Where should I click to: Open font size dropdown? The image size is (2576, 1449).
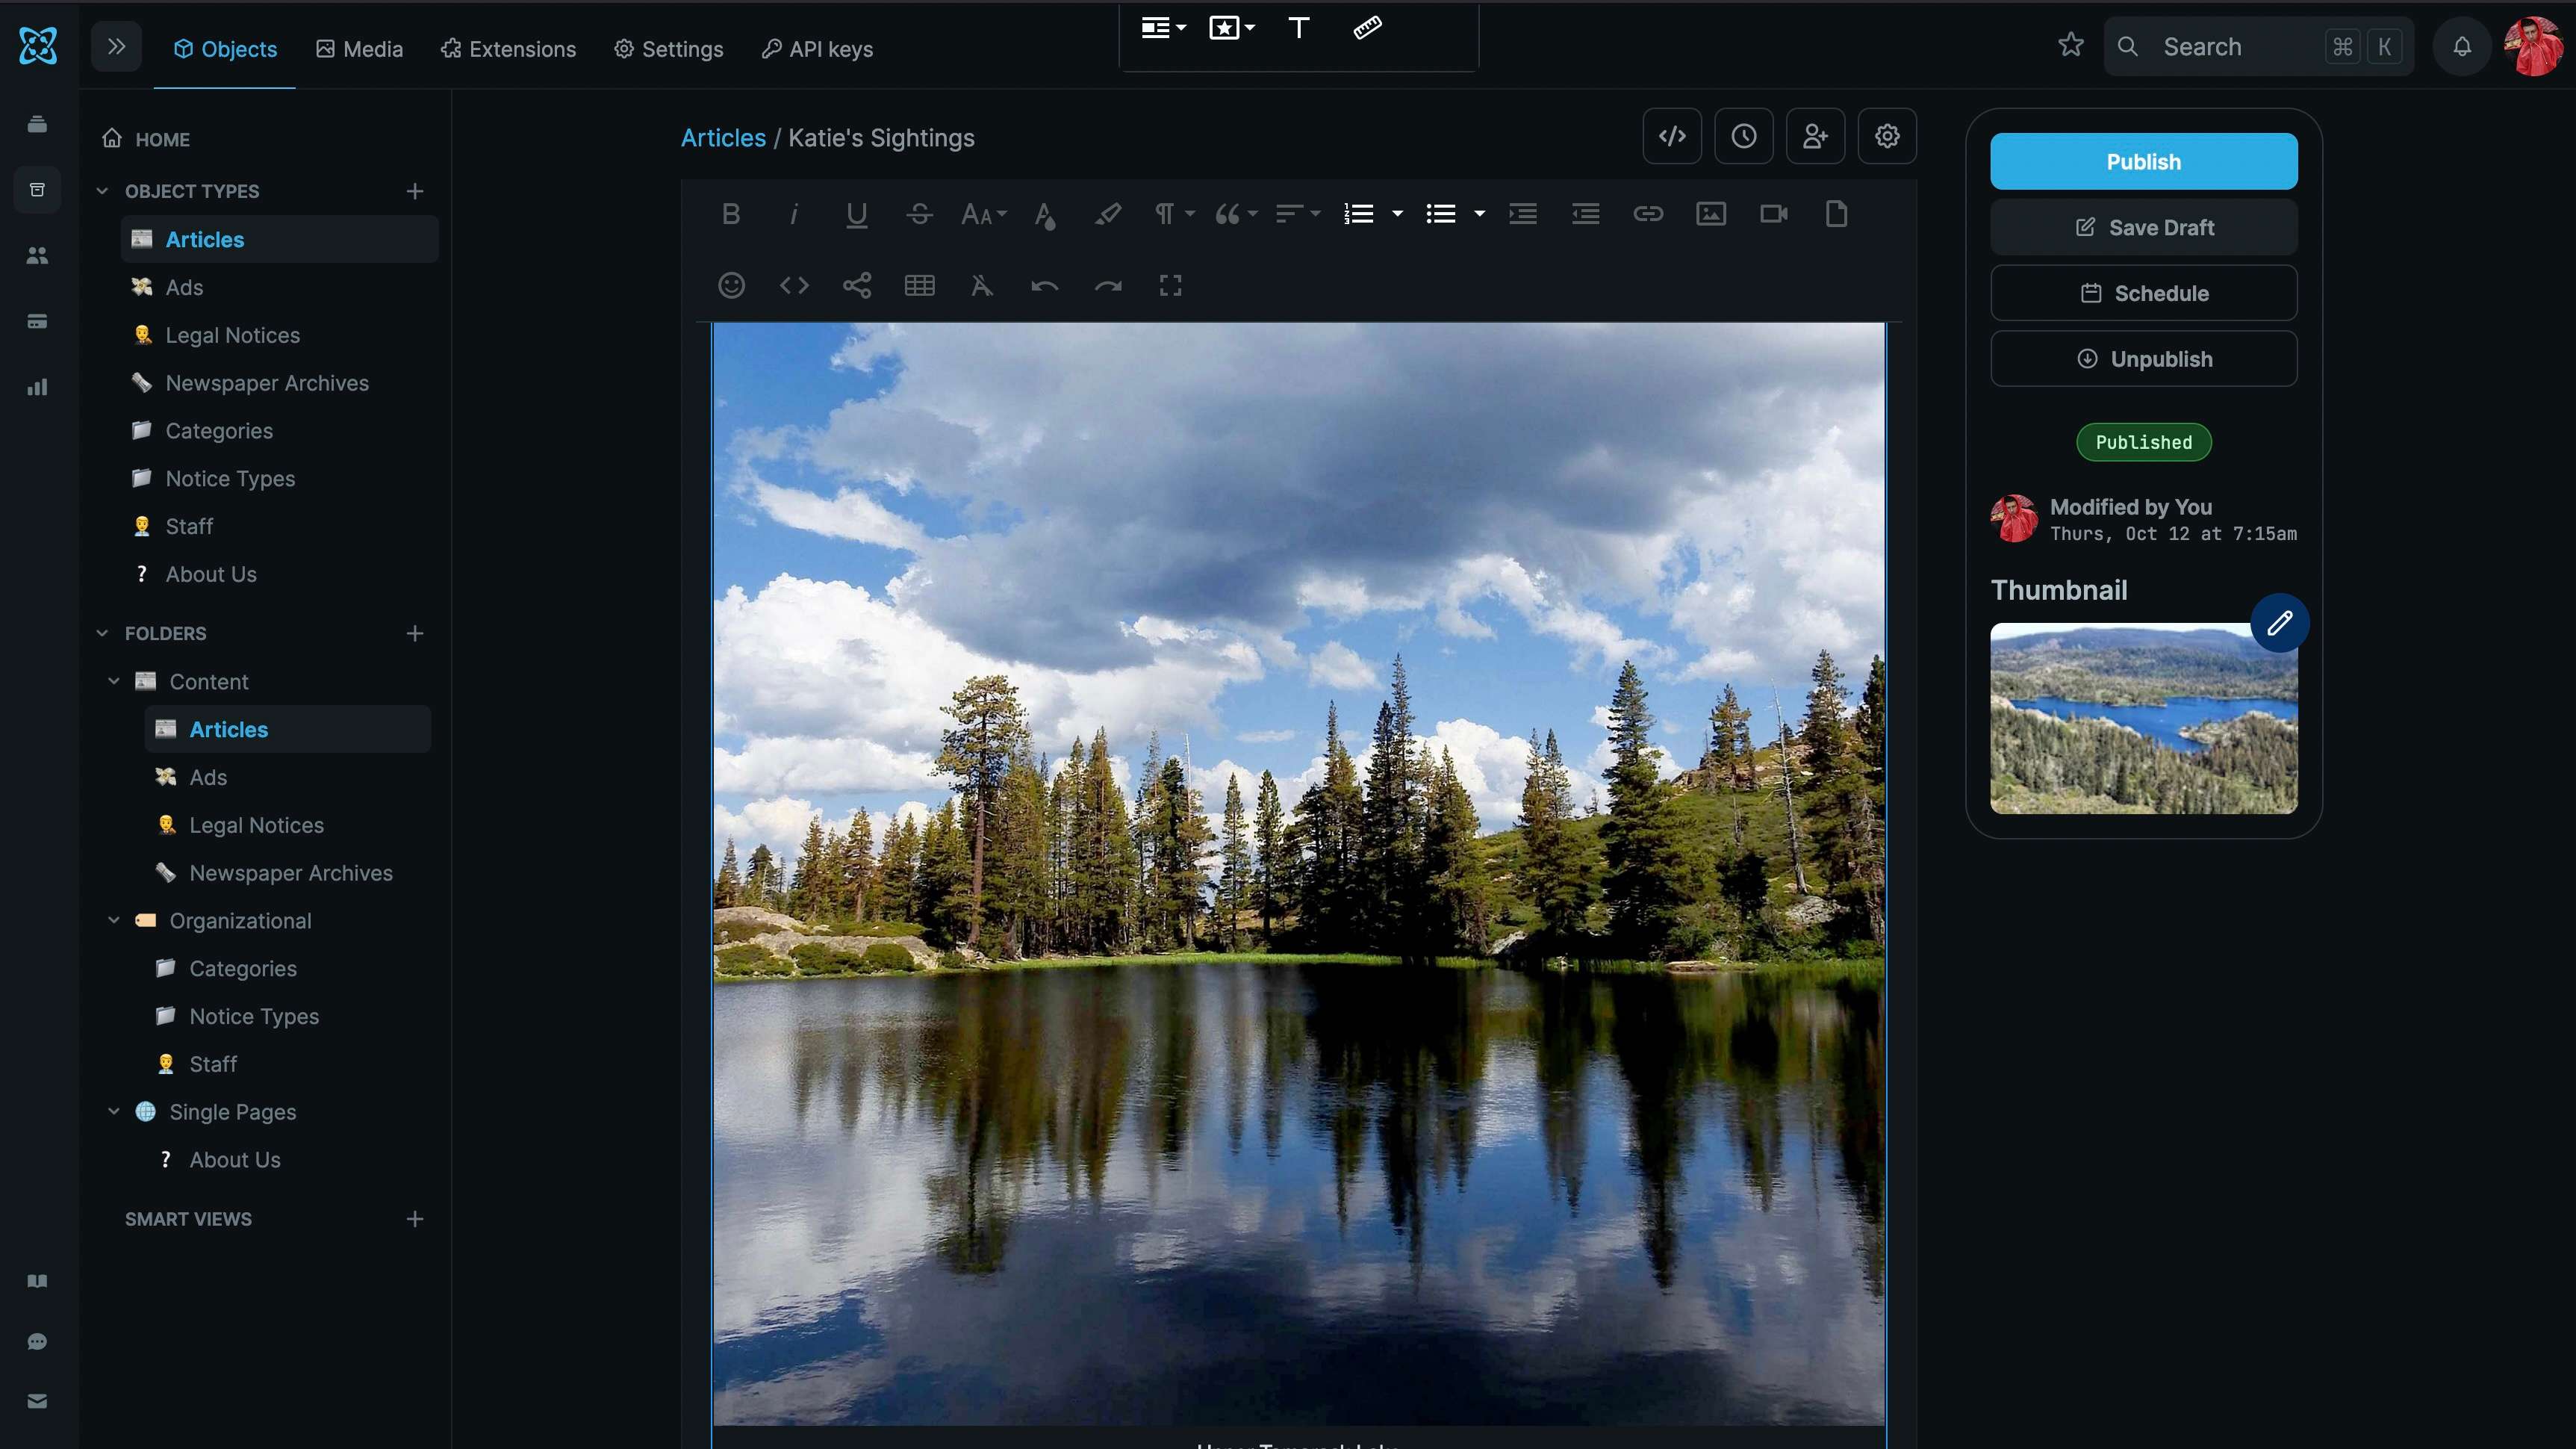(x=983, y=214)
